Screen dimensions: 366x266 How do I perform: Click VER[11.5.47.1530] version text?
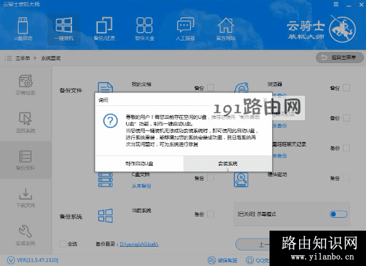(37, 260)
